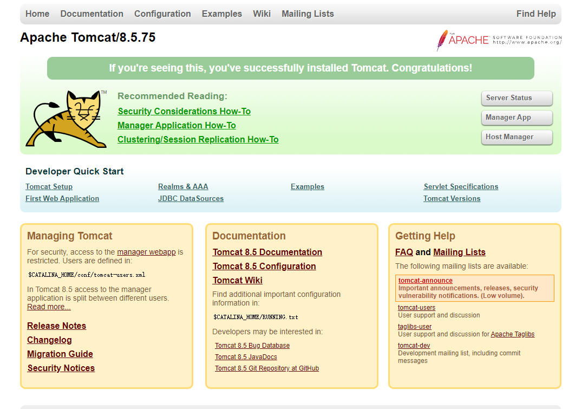Image resolution: width=575 pixels, height=409 pixels.
Task: Open Tomcat 8.5 Documentation link
Action: pyautogui.click(x=267, y=252)
